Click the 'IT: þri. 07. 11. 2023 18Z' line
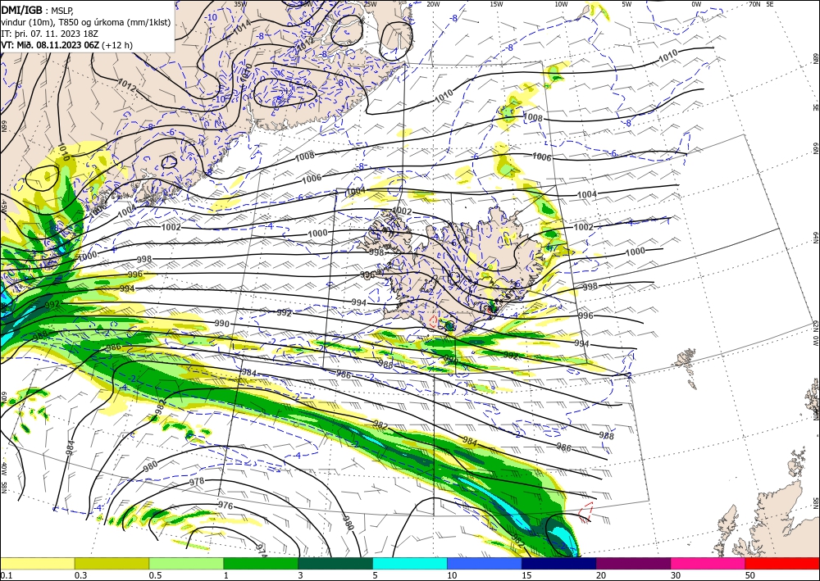820x581 pixels. tap(49, 34)
